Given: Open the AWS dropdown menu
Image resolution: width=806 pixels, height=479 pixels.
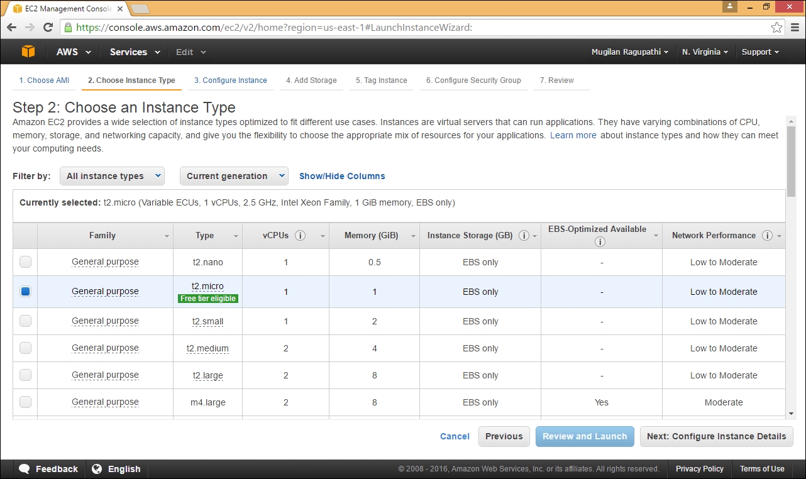Looking at the screenshot, I should click(74, 52).
